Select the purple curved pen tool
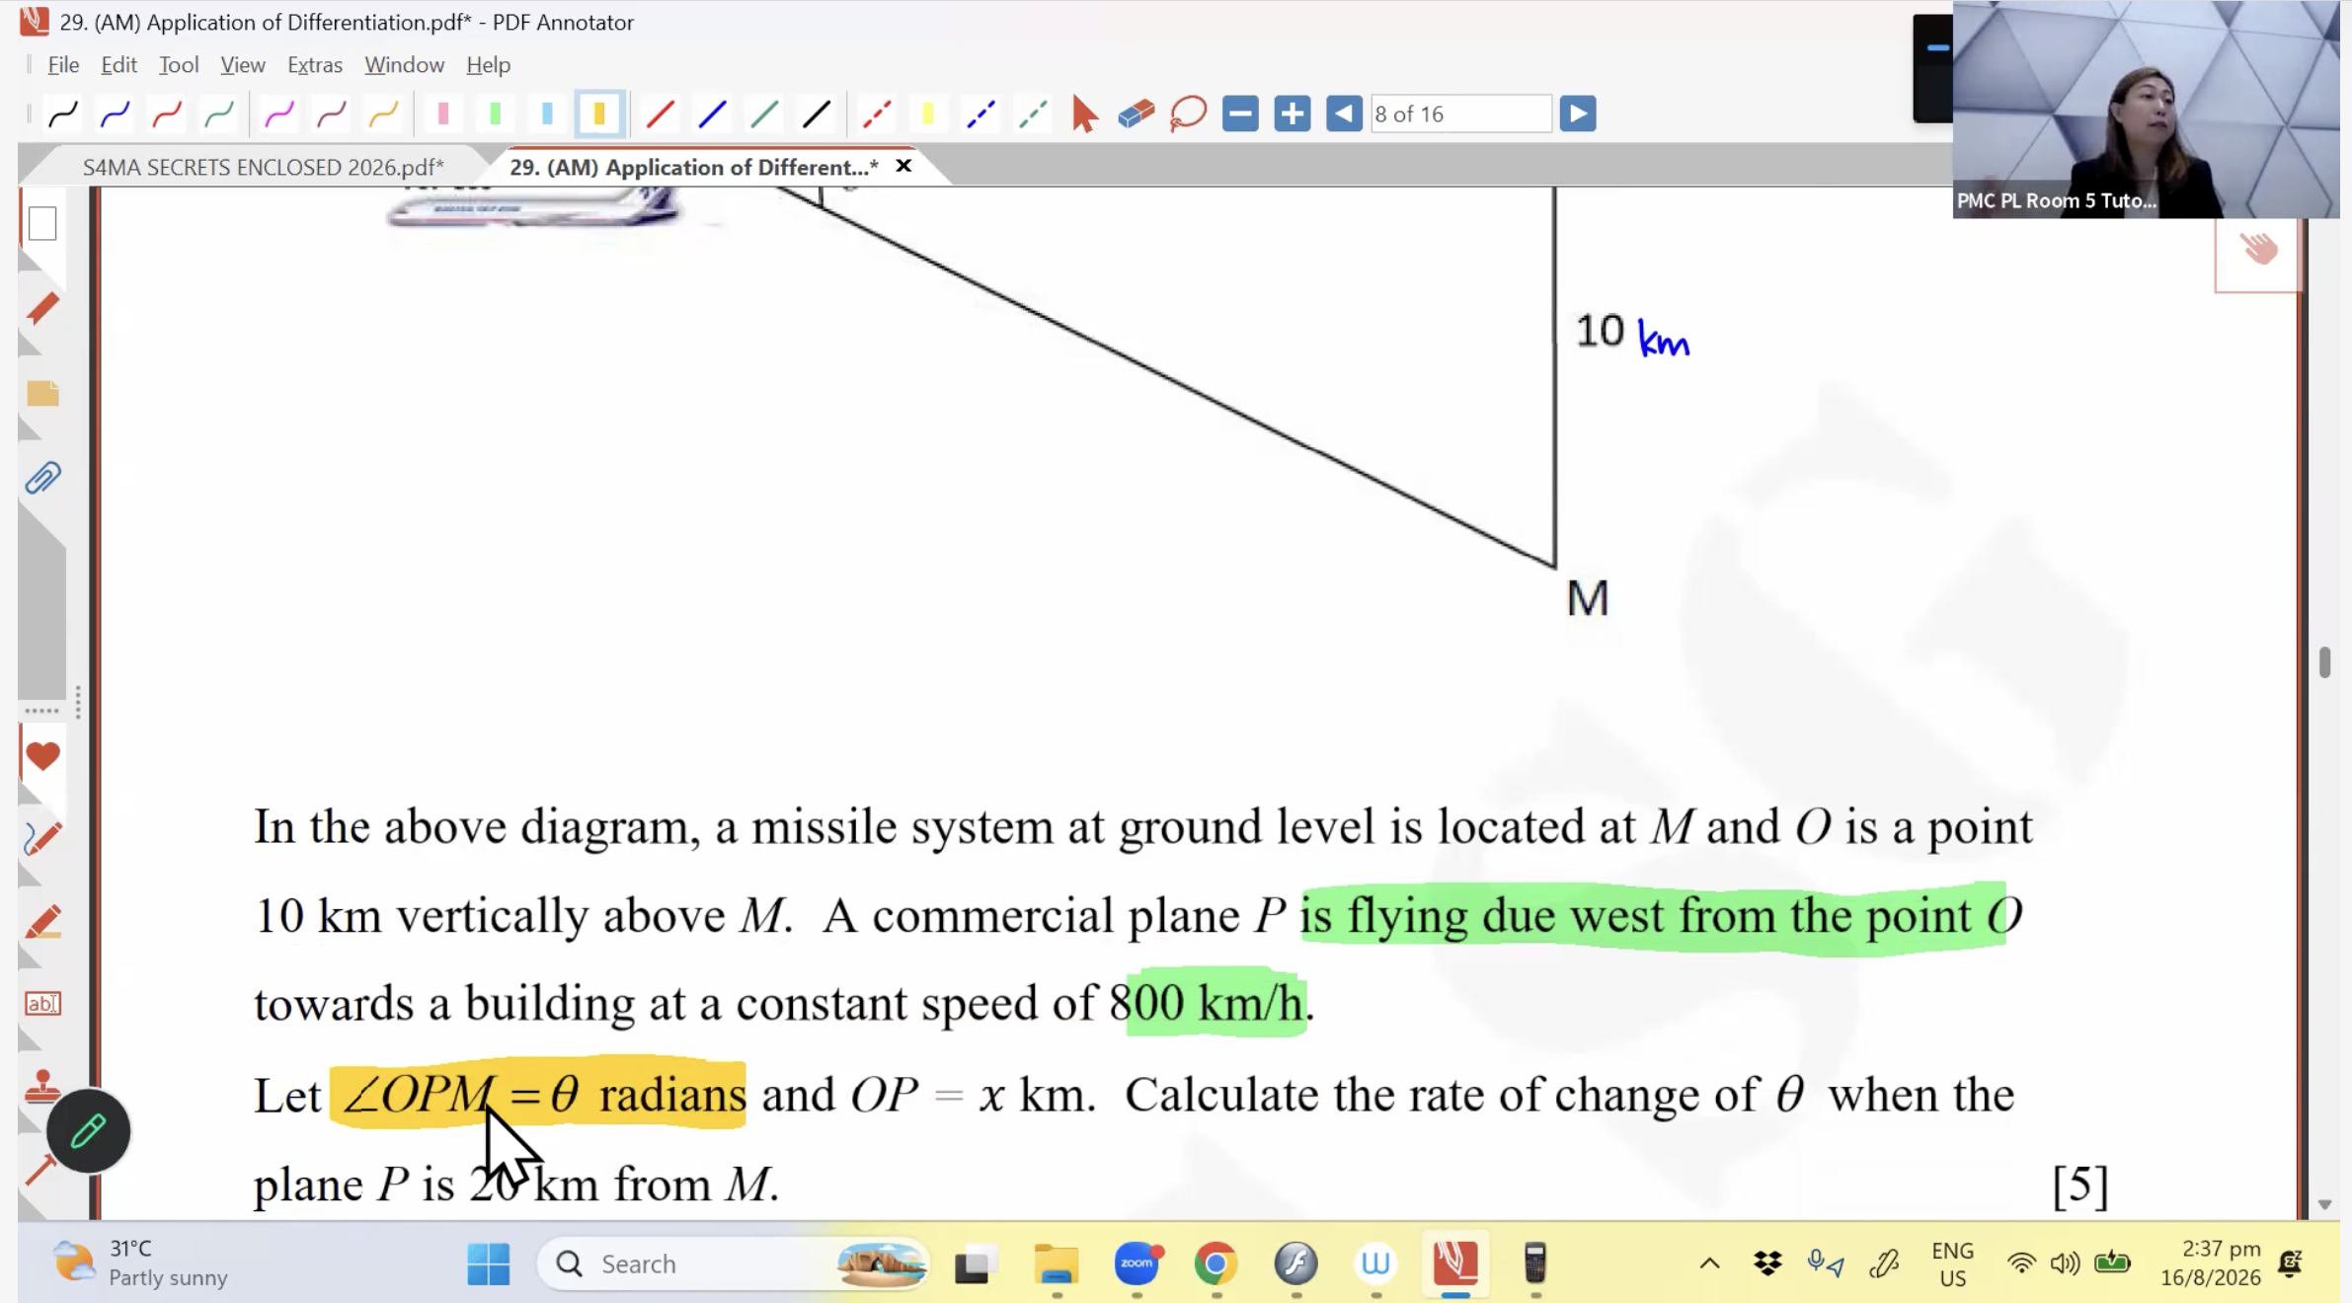The width and height of the screenshot is (2352, 1303). (x=331, y=115)
